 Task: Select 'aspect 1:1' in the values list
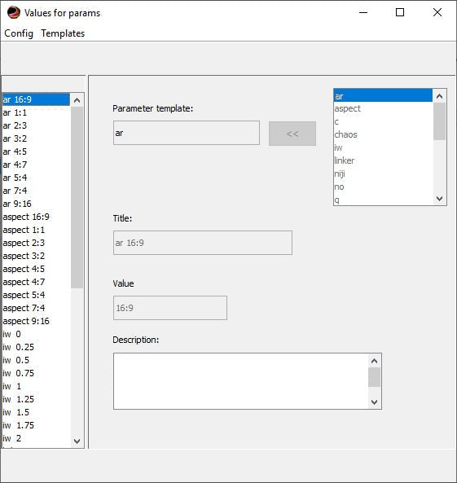click(36, 230)
